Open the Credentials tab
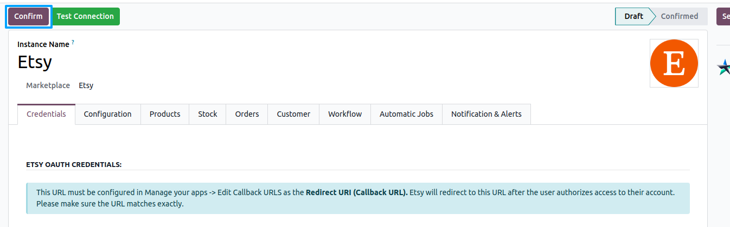This screenshot has height=227, width=730. (46, 114)
